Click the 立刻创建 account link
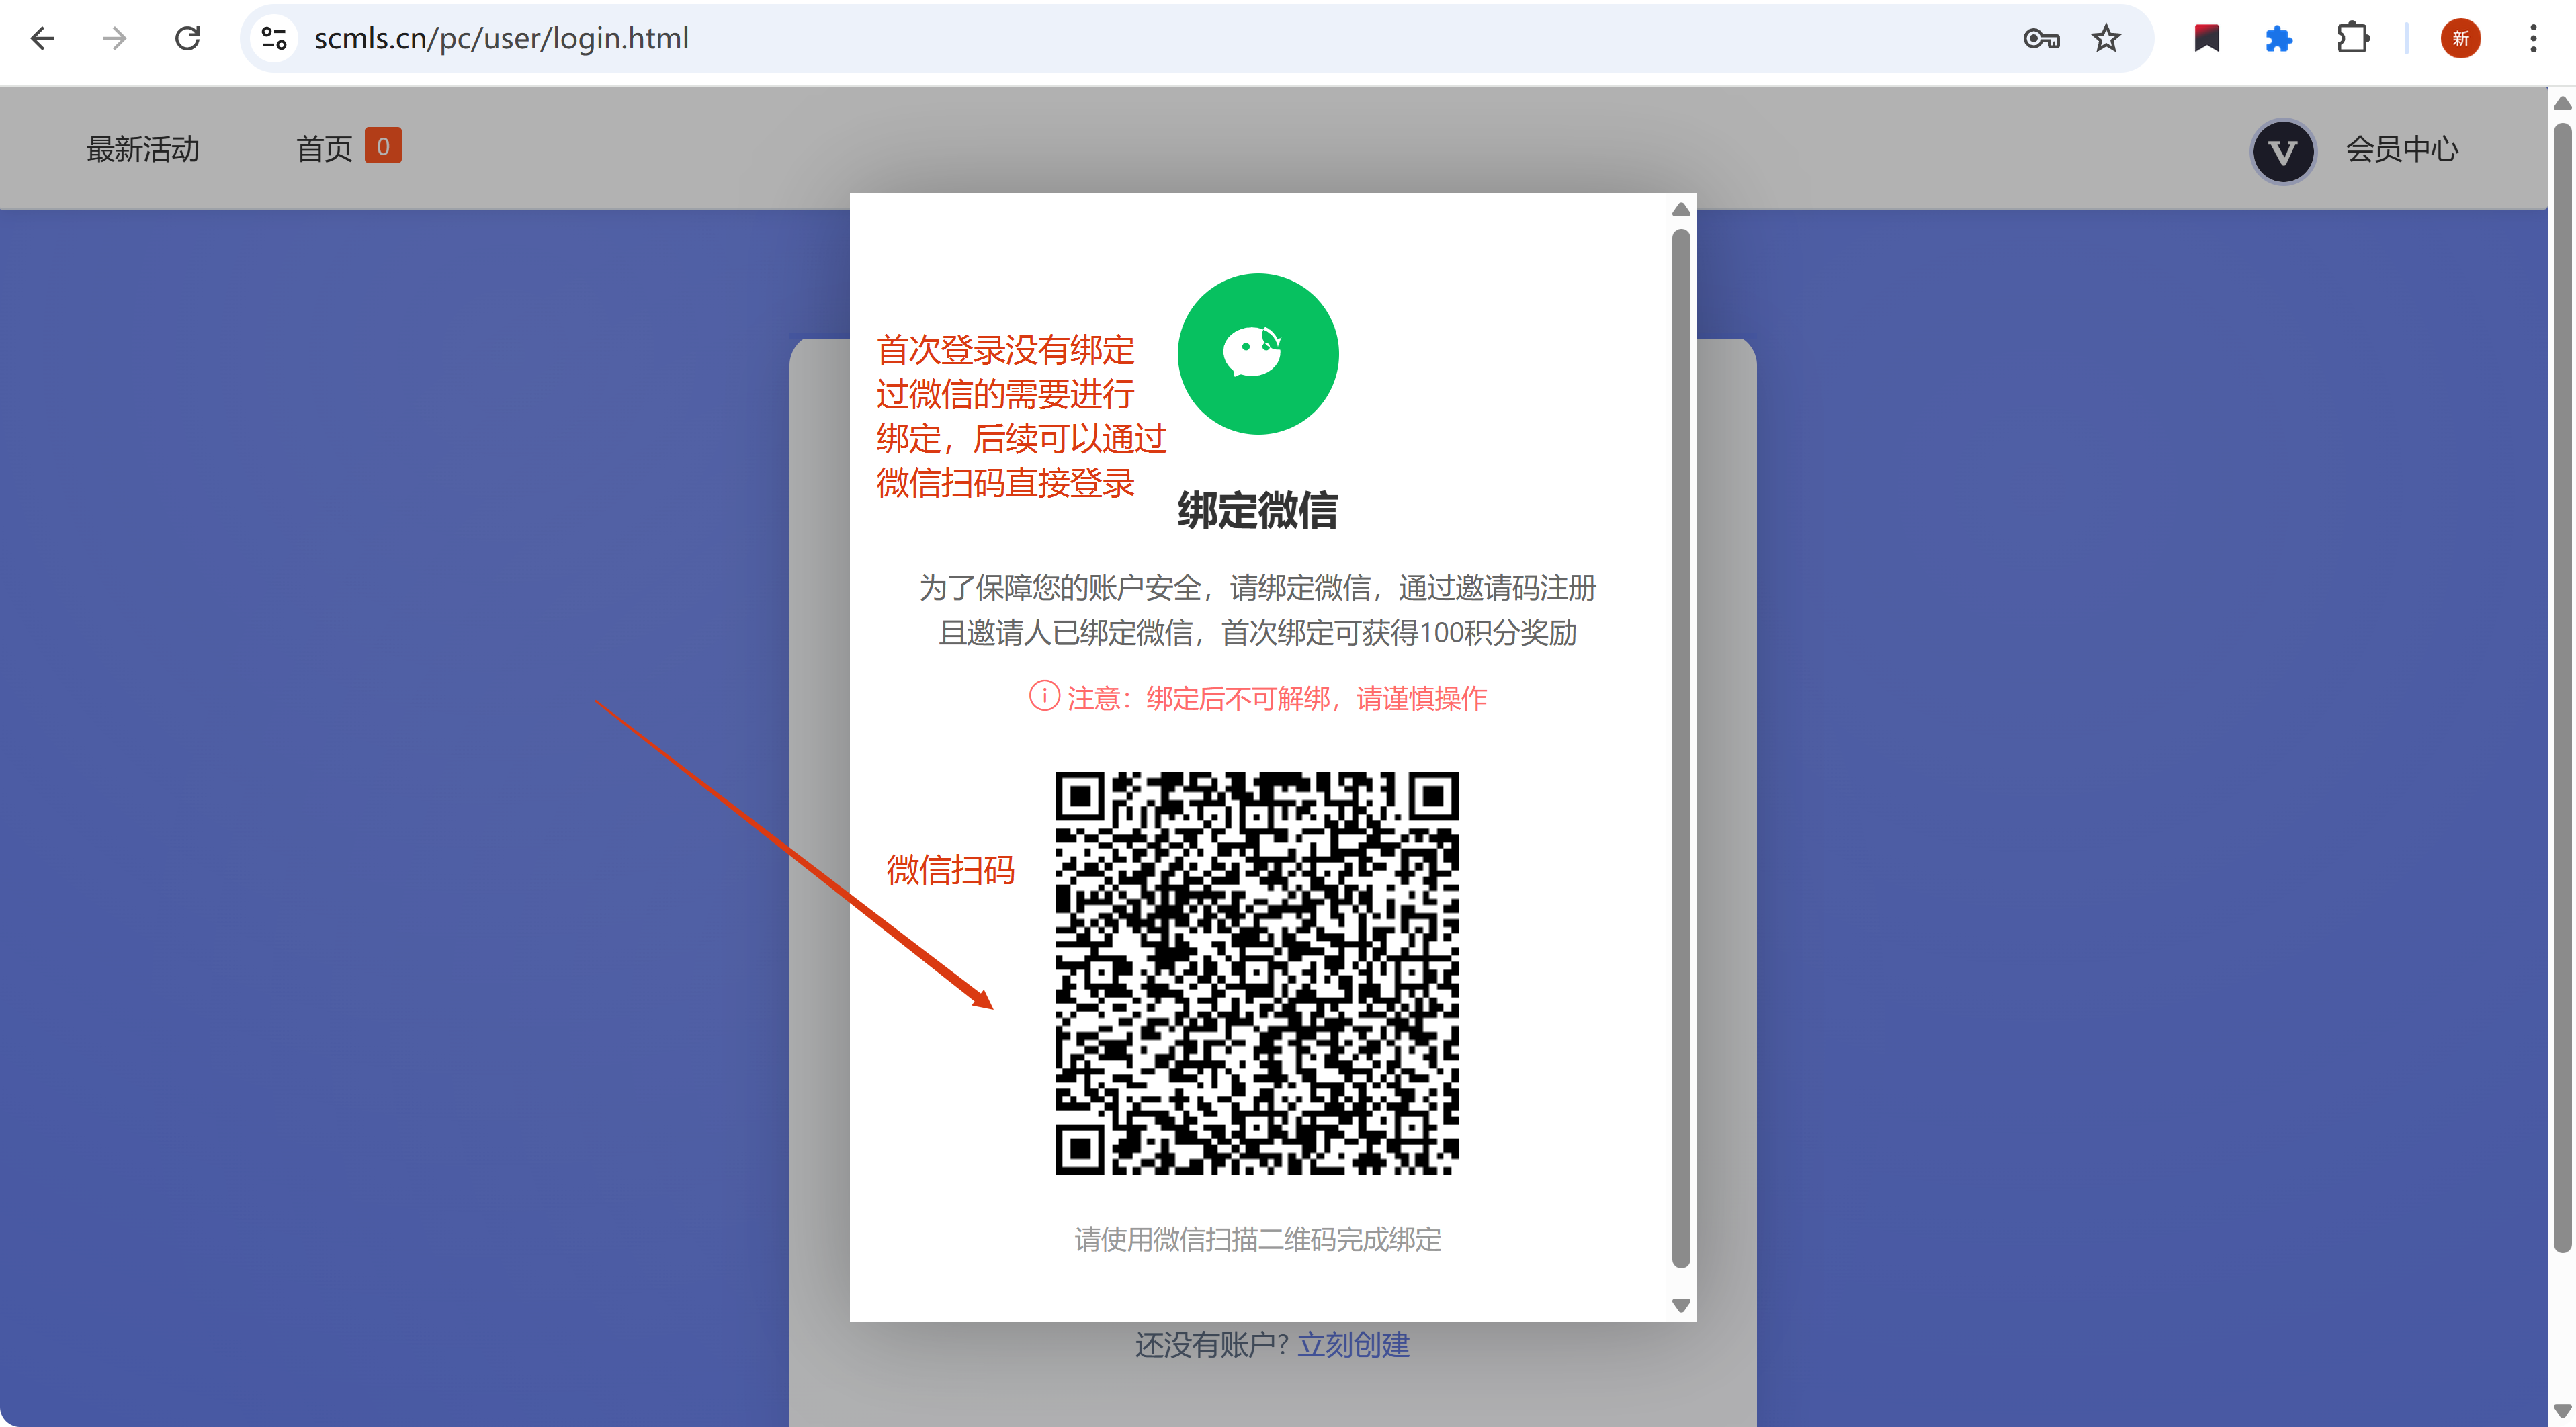The width and height of the screenshot is (2576, 1427). [1353, 1344]
